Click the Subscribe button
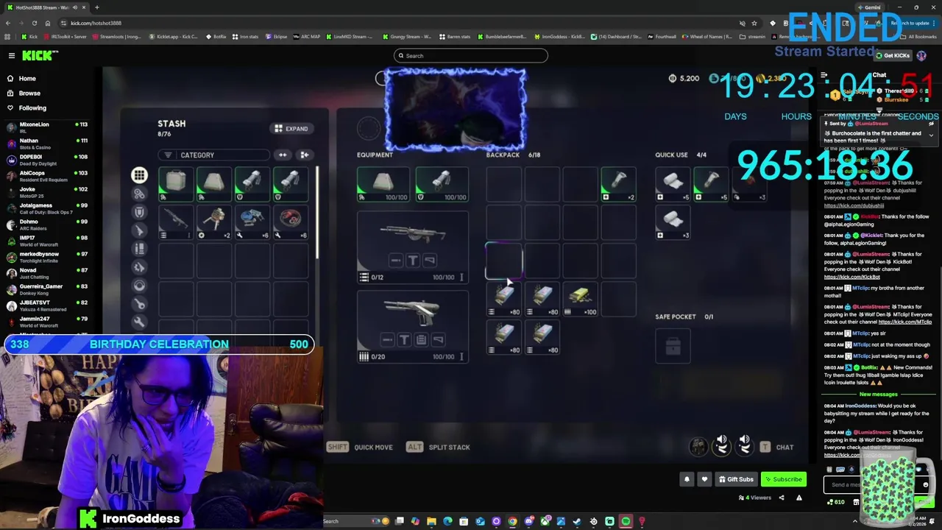The height and width of the screenshot is (530, 942). pyautogui.click(x=783, y=479)
